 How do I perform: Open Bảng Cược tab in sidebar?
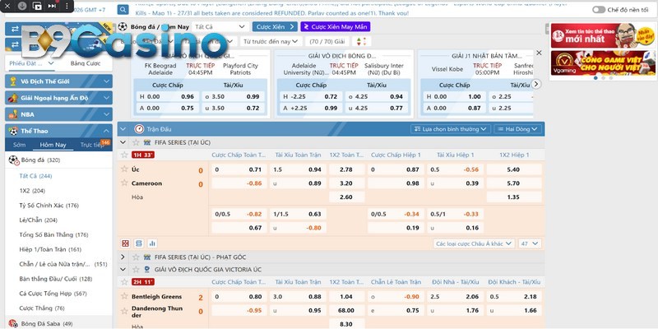[x=86, y=63]
